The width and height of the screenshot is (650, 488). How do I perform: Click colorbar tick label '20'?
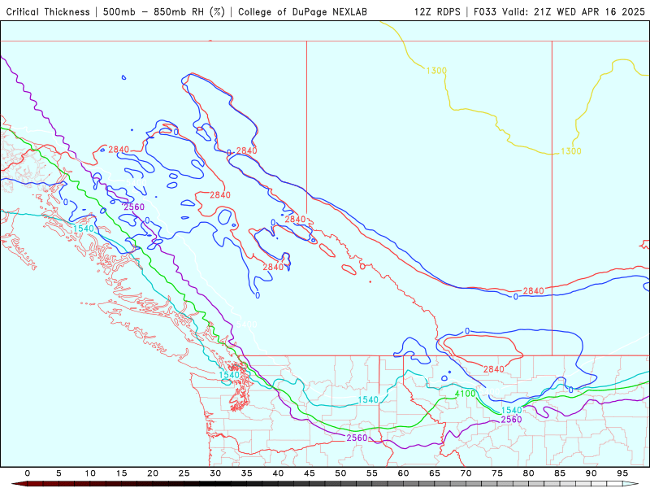pos(153,473)
